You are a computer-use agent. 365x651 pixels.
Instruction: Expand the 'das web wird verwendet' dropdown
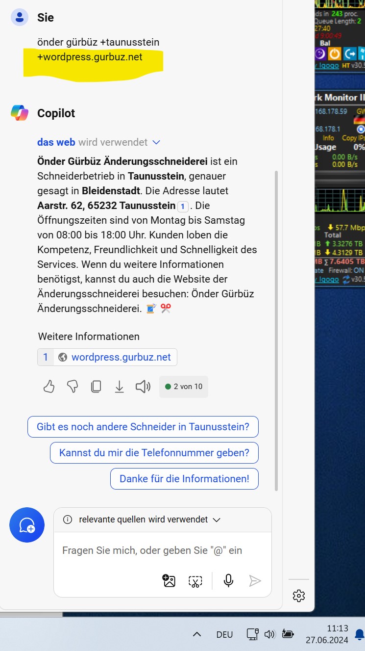[x=156, y=142]
